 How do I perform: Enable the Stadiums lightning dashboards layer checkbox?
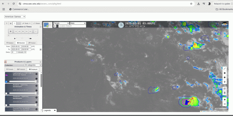(6, 105)
